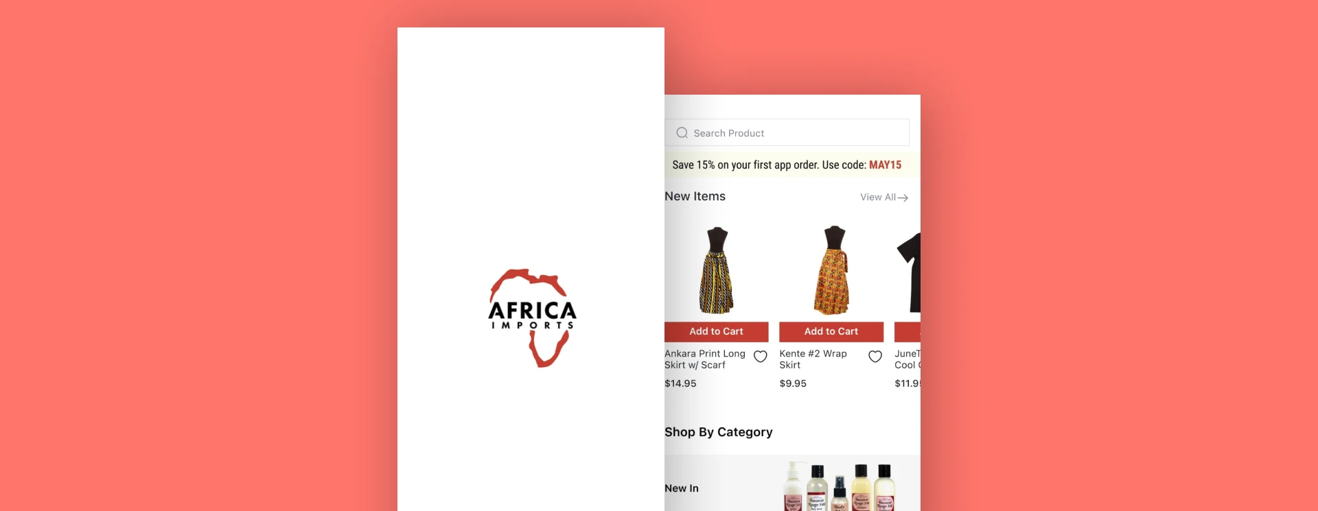Click the View All arrow icon
This screenshot has width=1318, height=511.
point(903,198)
